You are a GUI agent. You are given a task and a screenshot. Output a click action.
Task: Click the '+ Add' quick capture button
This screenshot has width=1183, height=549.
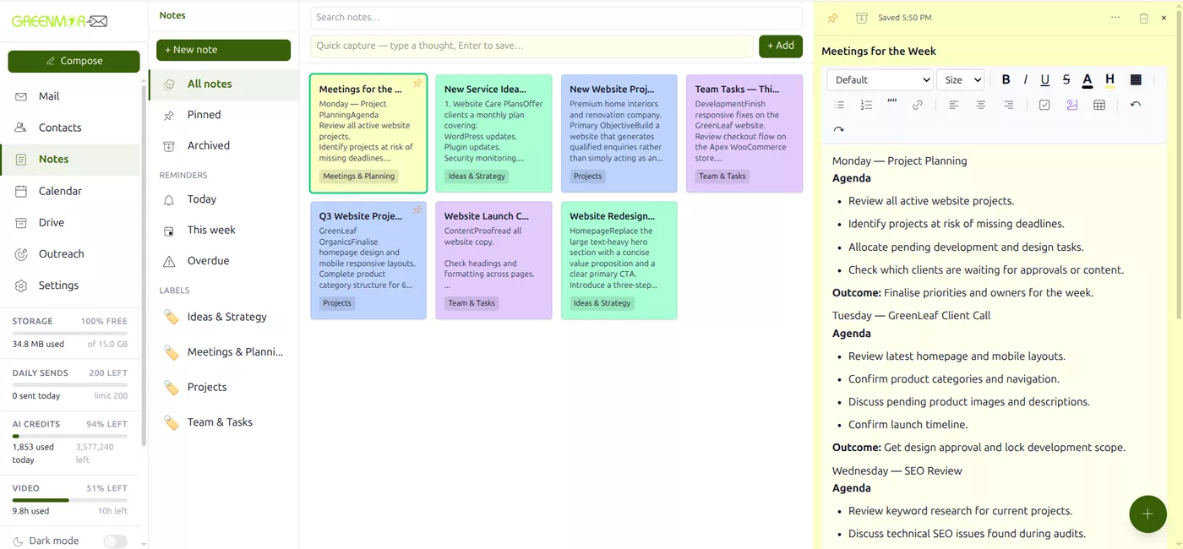point(781,46)
